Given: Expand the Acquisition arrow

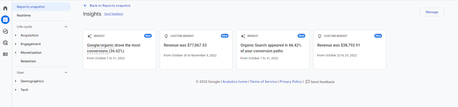Looking at the screenshot, I should 16,35.
